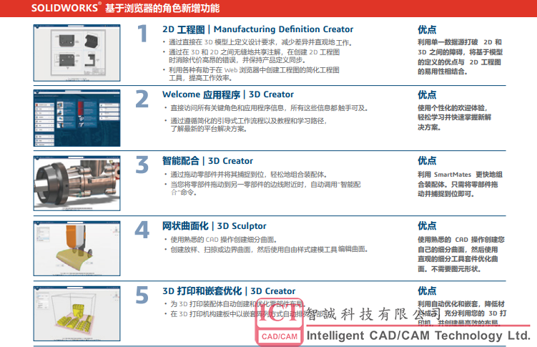Viewport: 537px width, 347px height.
Task: Click '优点' heading in the 智能配合 section
Action: [x=427, y=161]
